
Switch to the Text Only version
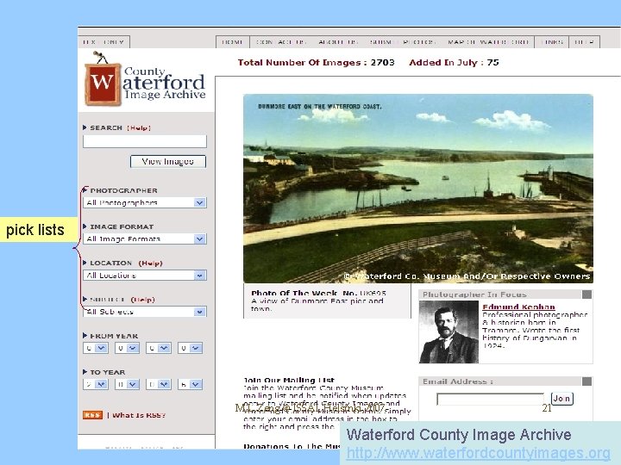103,42
